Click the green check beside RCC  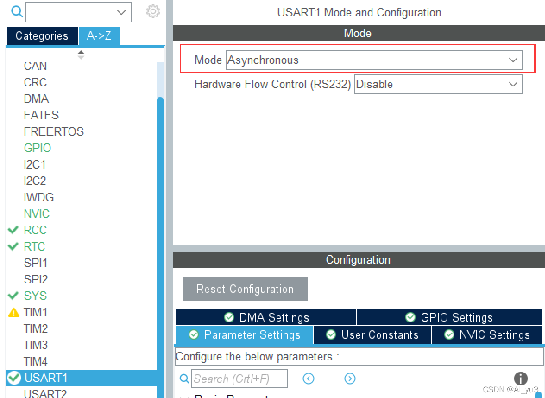(13, 230)
